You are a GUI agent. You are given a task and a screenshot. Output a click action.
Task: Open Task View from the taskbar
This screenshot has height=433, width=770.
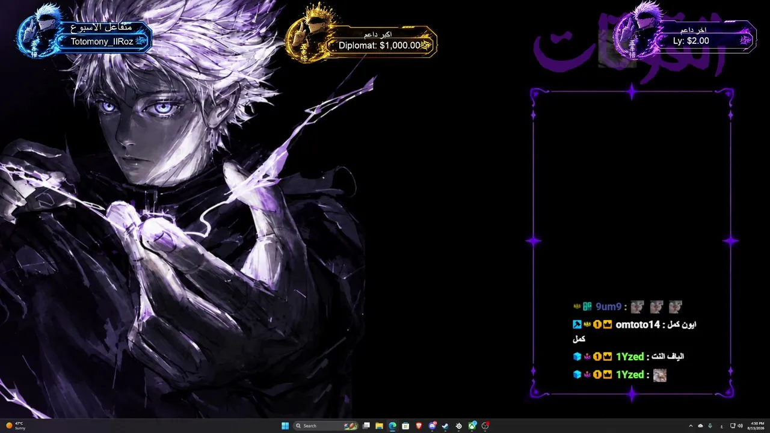[366, 426]
